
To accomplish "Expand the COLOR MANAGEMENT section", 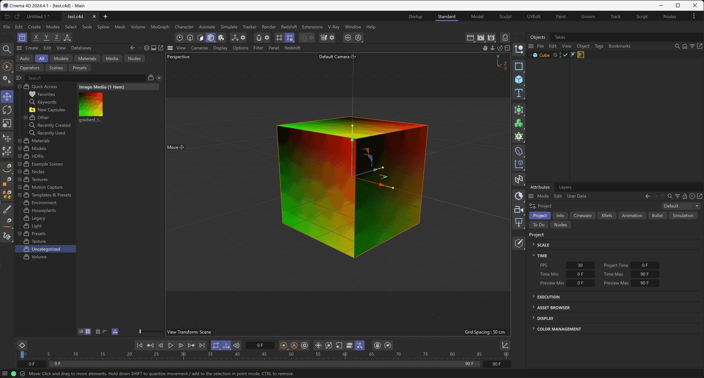I will (533, 329).
